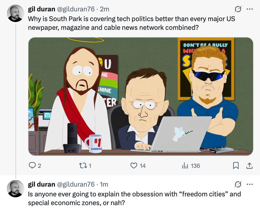Share the South Park tweet
Screen dimensions: 260x213
(249, 166)
